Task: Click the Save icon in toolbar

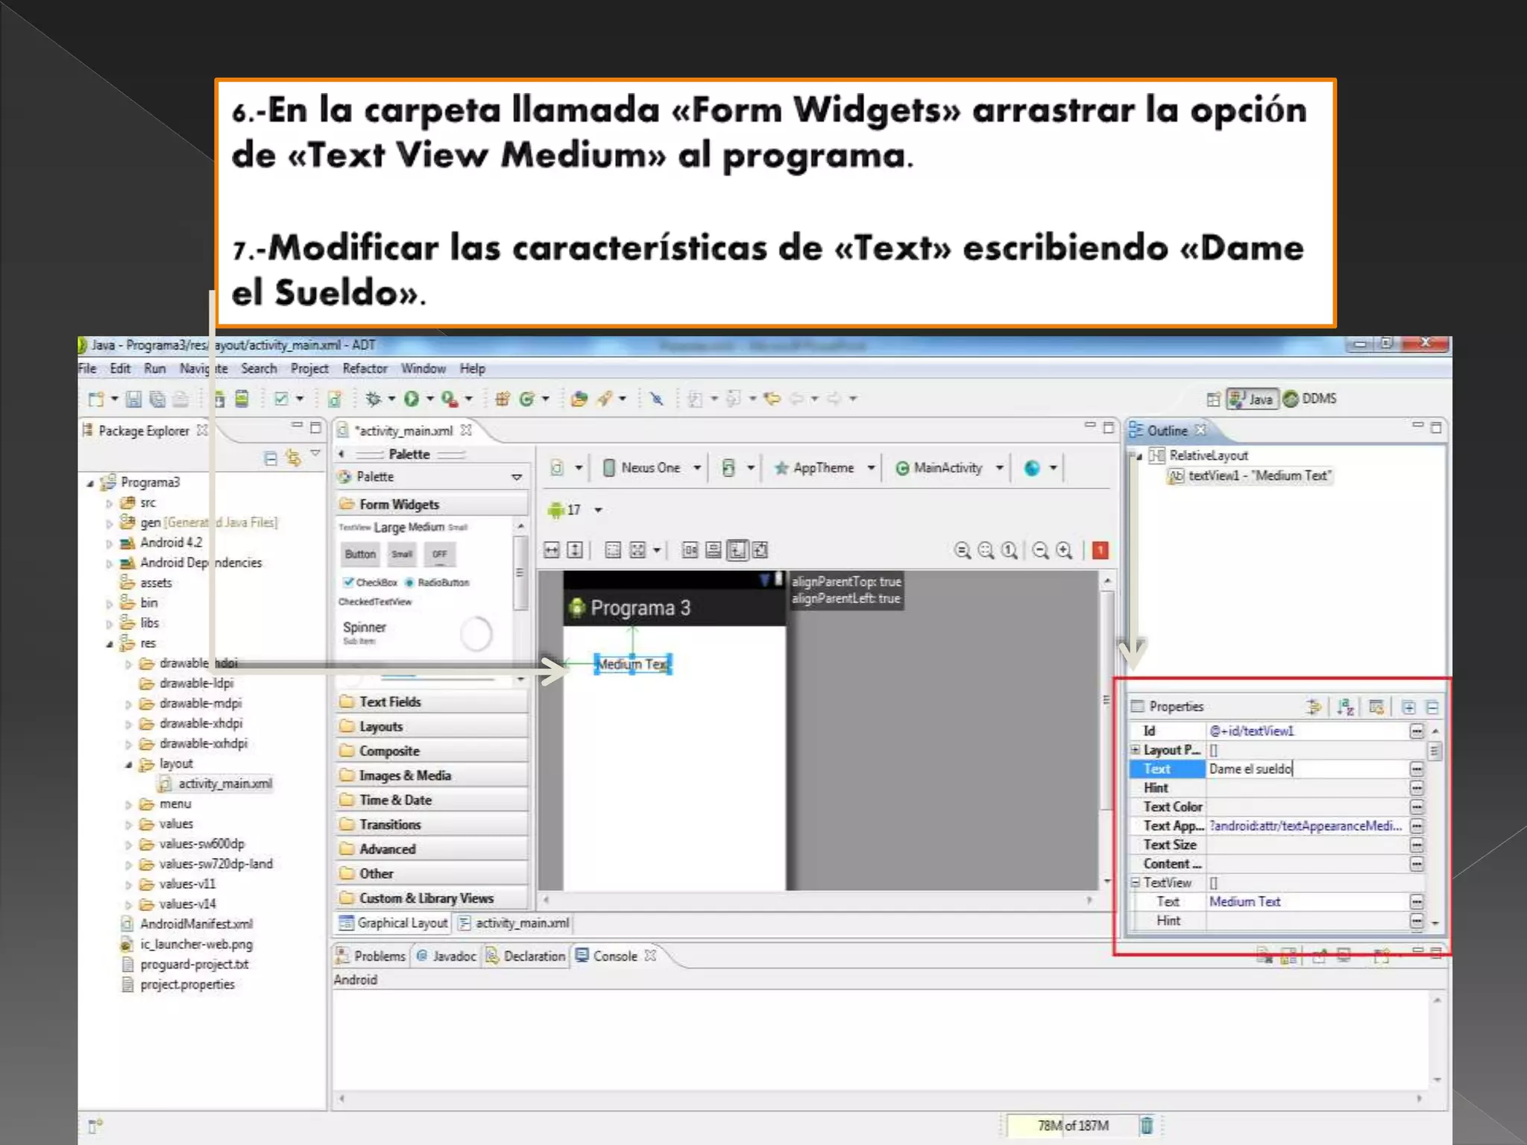Action: click(x=133, y=399)
